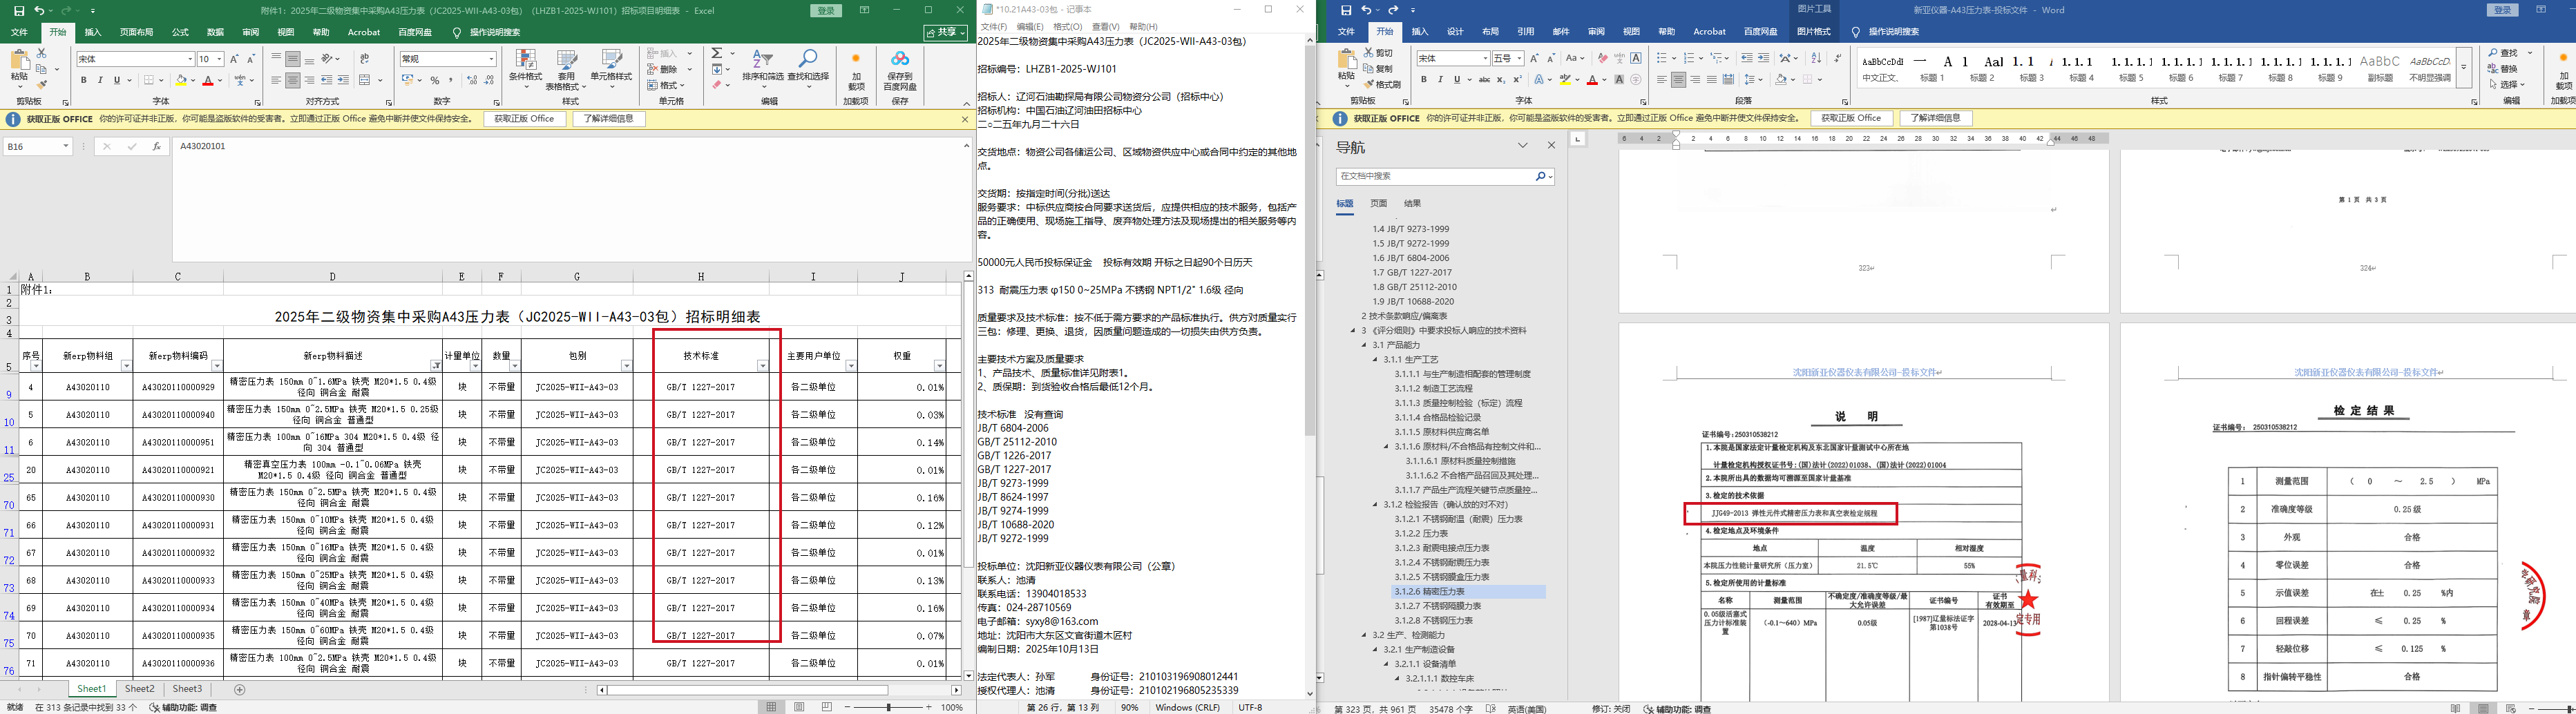
Task: Click 保存到百度网盘 icon in Excel
Action: (x=900, y=69)
